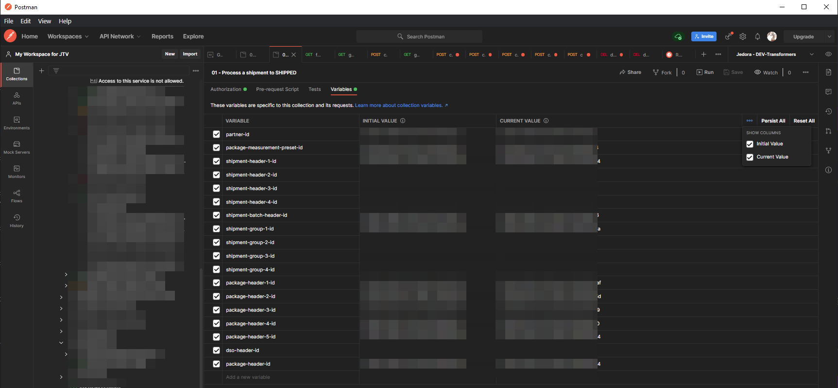Open the Edit menu
This screenshot has height=388, width=838.
tap(26, 21)
